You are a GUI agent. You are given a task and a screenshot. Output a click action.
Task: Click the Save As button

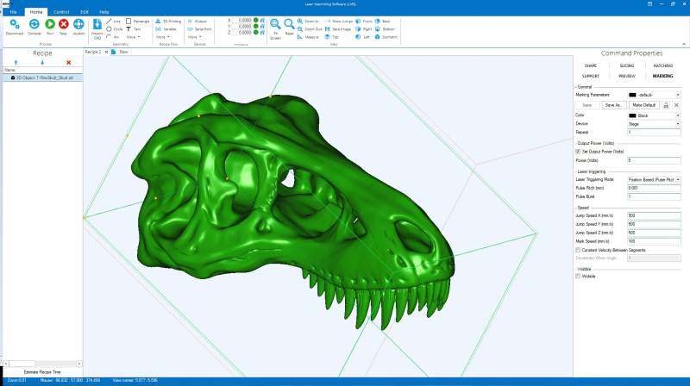pos(614,104)
